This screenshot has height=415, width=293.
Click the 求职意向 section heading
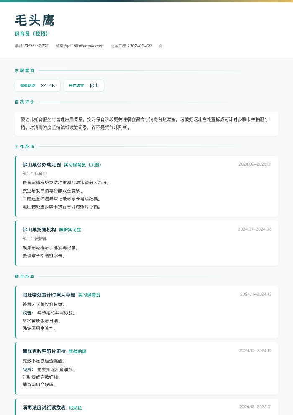[25, 70]
